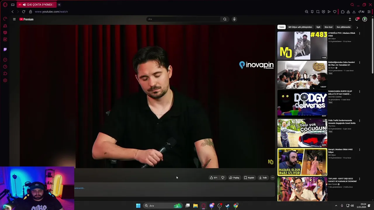Select the Tümü filter chip

point(281,27)
